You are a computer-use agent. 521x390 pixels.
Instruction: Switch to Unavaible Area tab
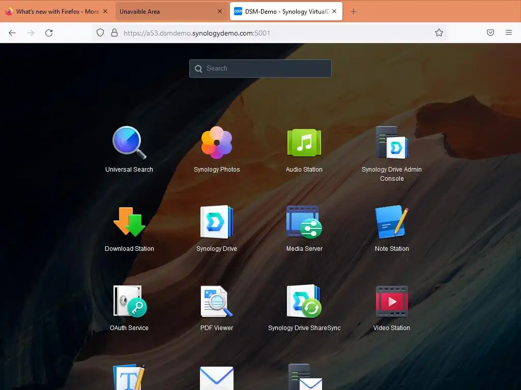(171, 12)
